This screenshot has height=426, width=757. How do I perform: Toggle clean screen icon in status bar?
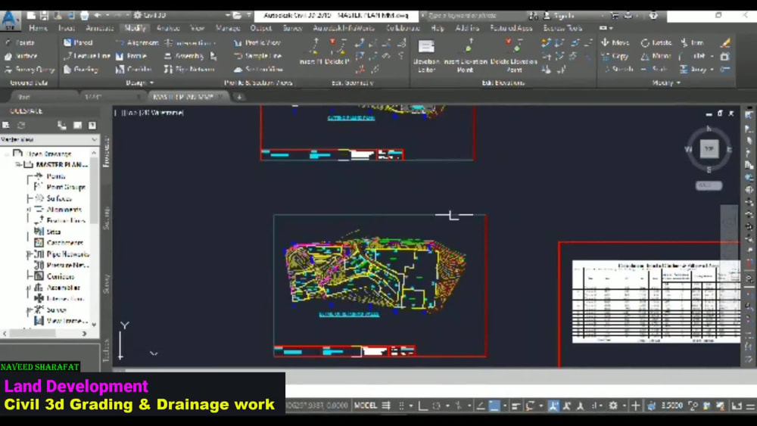coord(737,406)
